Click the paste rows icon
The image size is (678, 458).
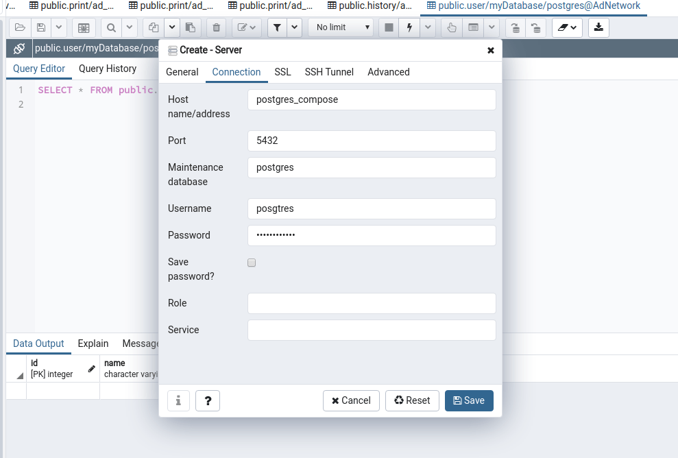[191, 27]
